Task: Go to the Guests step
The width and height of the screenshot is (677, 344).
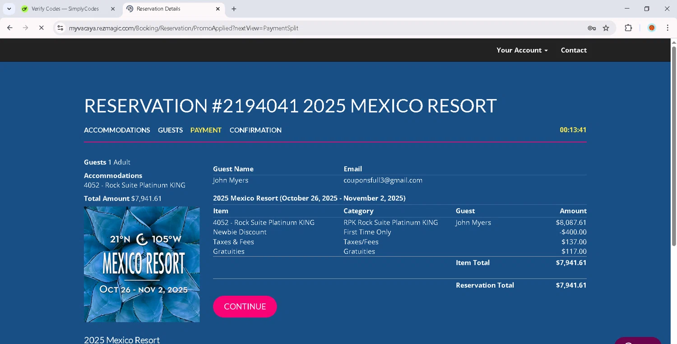Action: click(170, 130)
